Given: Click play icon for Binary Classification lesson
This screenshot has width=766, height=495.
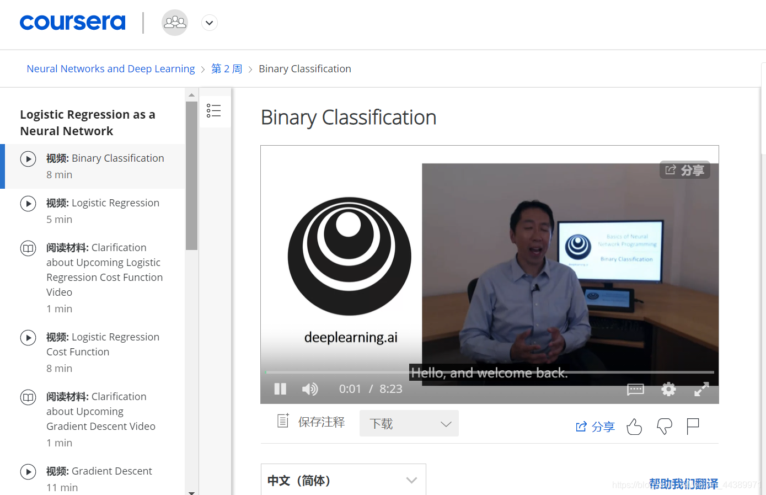Looking at the screenshot, I should (x=28, y=159).
